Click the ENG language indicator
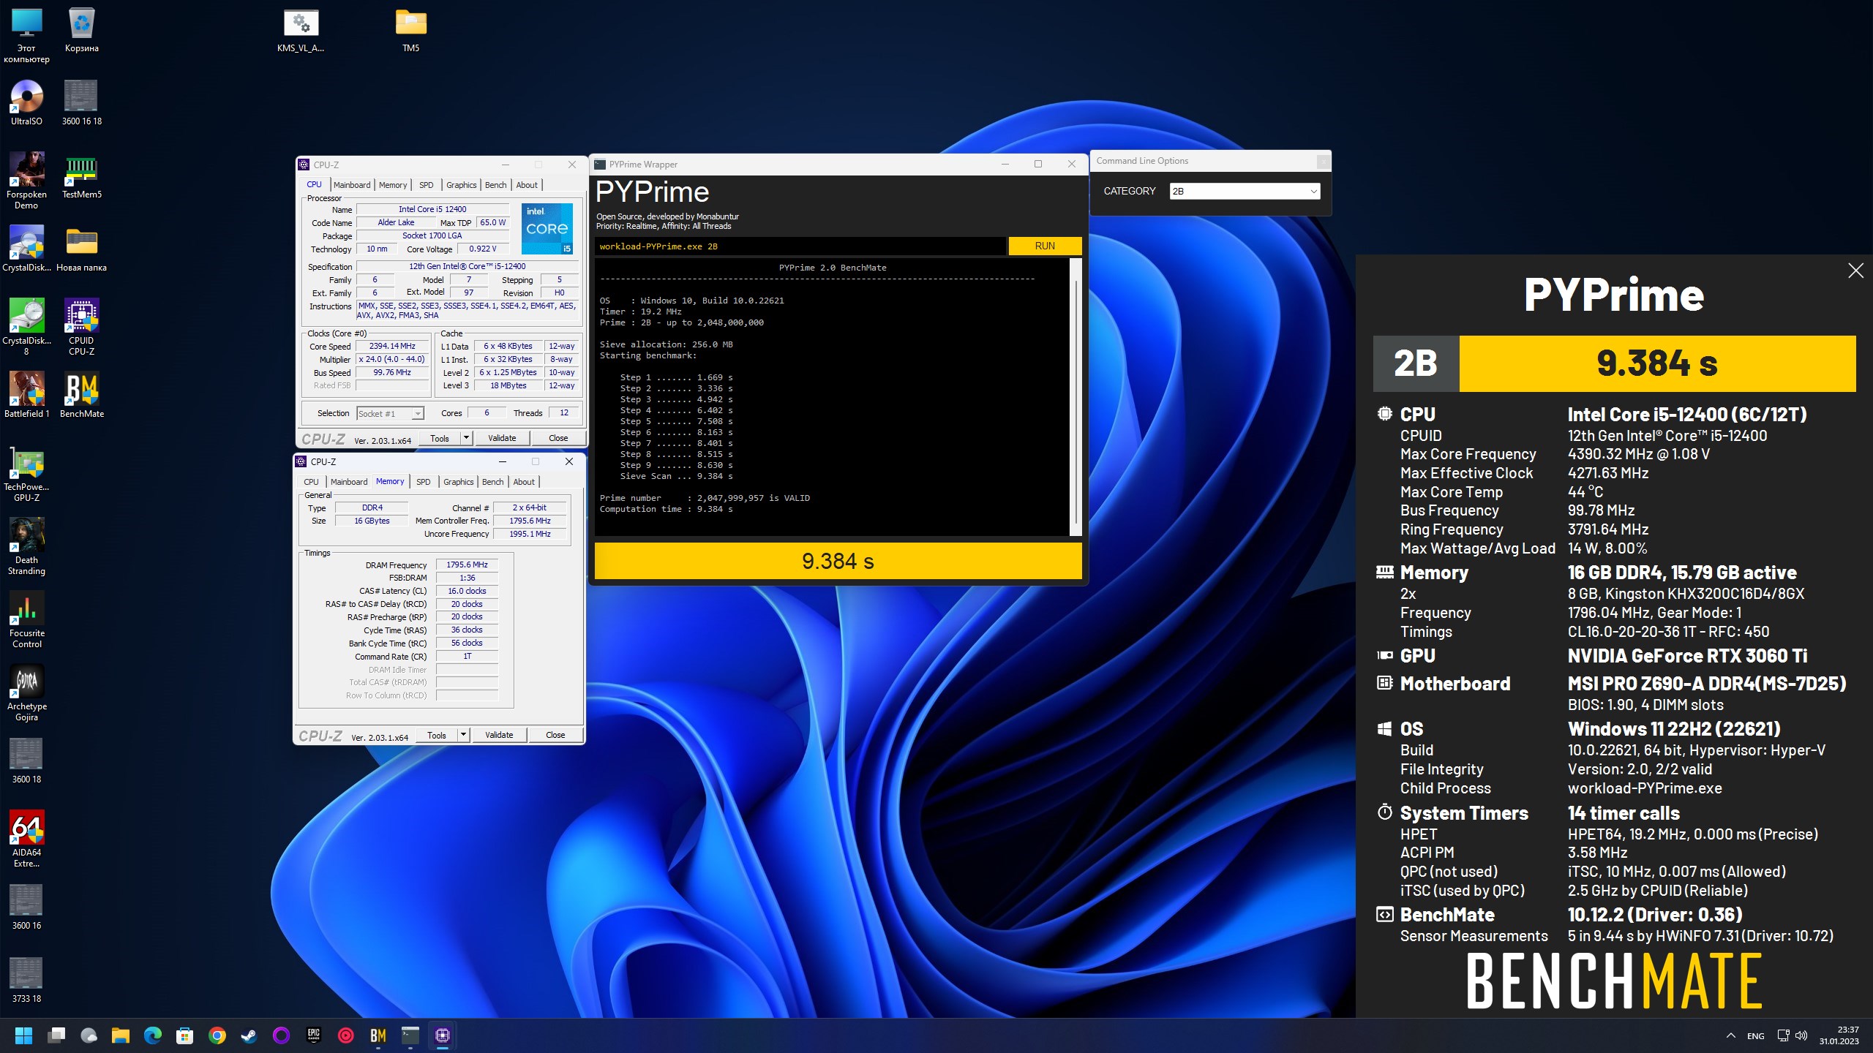The height and width of the screenshot is (1053, 1873). coord(1755,1035)
